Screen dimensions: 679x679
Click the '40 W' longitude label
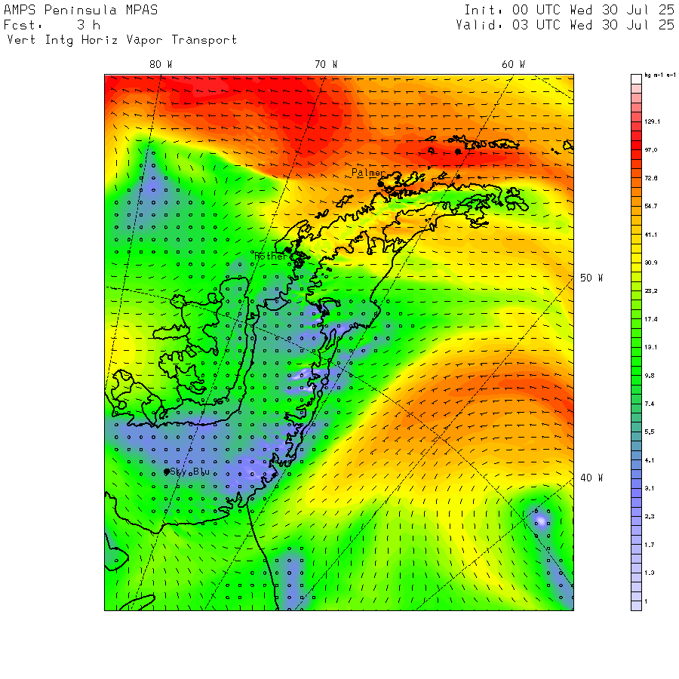tap(591, 478)
